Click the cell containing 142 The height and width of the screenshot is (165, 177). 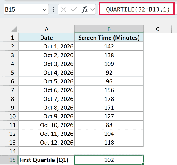tap(109, 46)
